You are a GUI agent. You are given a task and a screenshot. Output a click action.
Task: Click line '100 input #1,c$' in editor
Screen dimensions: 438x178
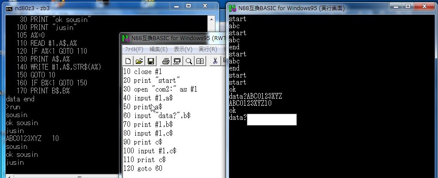pyautogui.click(x=150, y=151)
